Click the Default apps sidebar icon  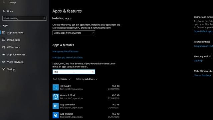[4, 40]
